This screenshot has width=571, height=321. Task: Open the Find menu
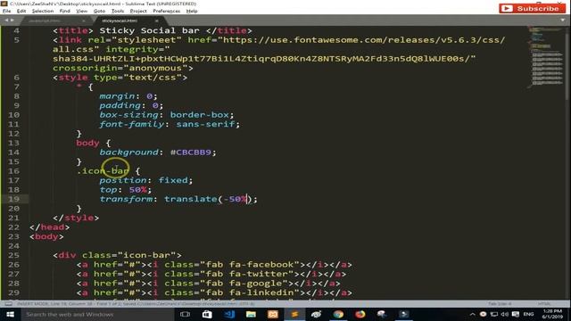[x=65, y=11]
